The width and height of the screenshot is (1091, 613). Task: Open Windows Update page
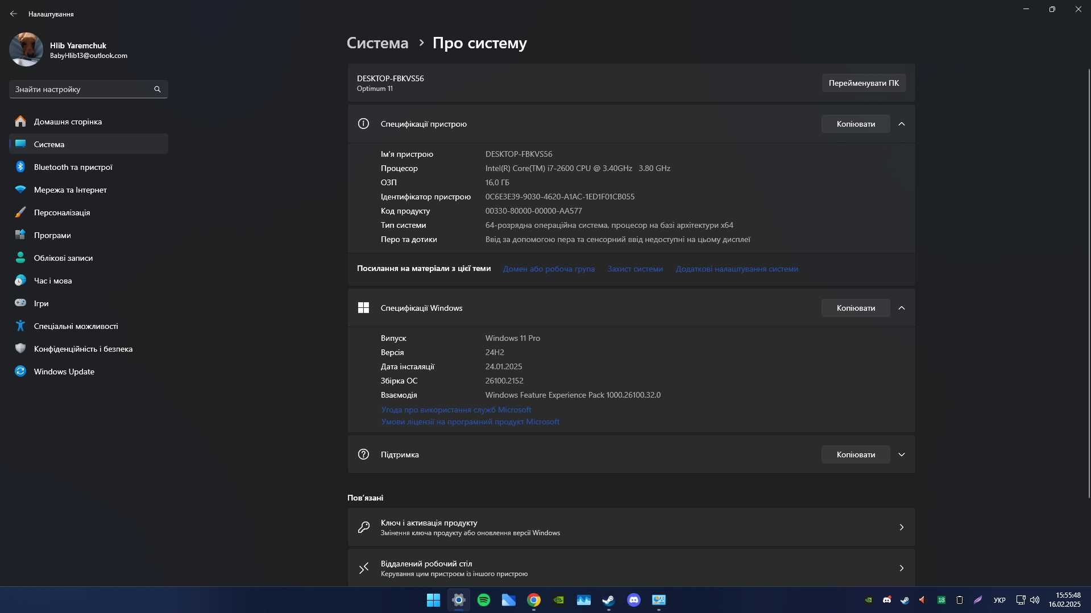coord(88,372)
